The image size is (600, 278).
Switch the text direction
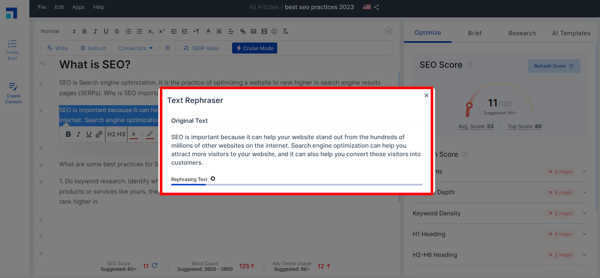point(196,31)
